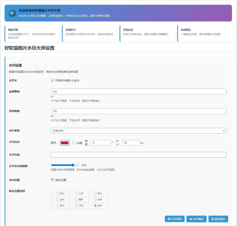Viewport: 237px width, 226px height.
Task: Click the 文字内容 text input field
Action: [139, 155]
